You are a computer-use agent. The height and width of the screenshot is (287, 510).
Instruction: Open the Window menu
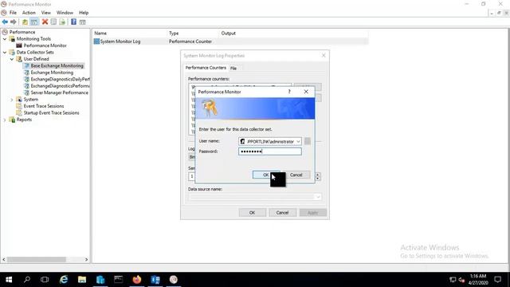click(x=65, y=13)
